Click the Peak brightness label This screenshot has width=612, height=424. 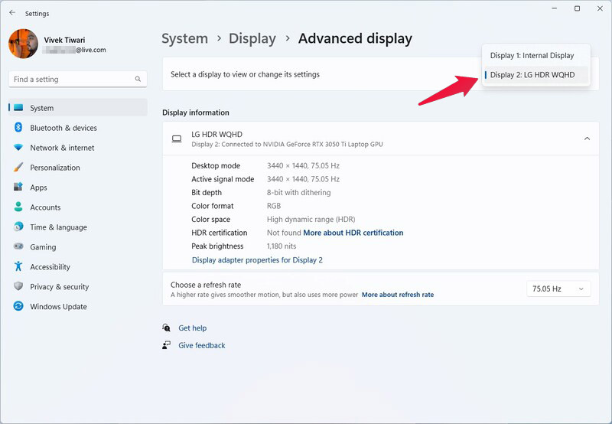coord(217,246)
